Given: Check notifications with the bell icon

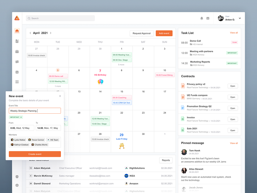Looking at the screenshot, I should 202,18.
